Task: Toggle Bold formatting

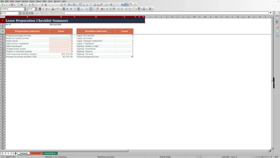Action: pos(40,9)
